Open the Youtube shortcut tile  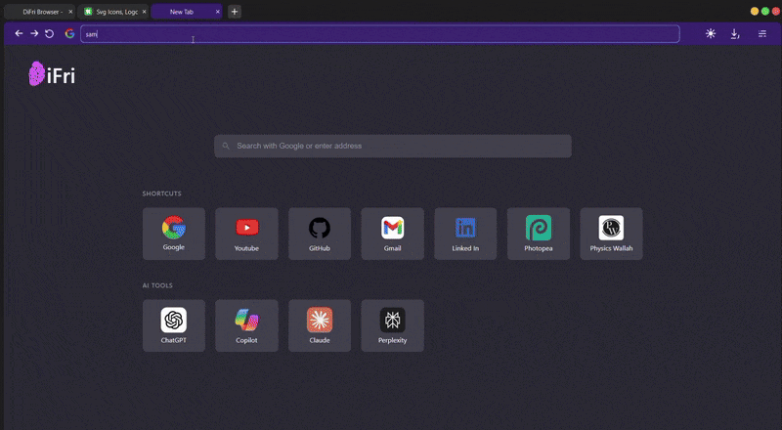[x=247, y=234]
